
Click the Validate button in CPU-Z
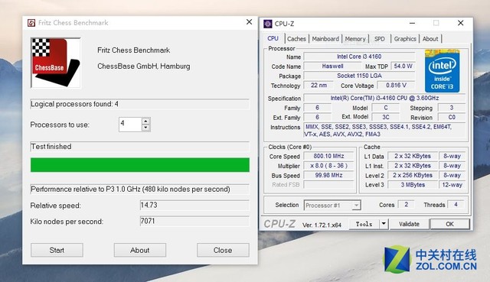tap(409, 224)
